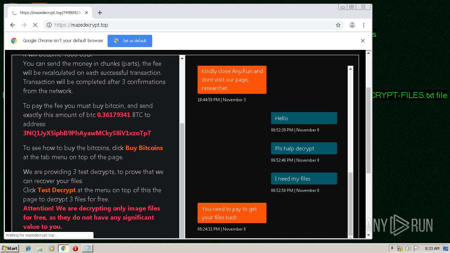Click 'You need to pay' reply bubble
This screenshot has width=450, height=253.
232,213
